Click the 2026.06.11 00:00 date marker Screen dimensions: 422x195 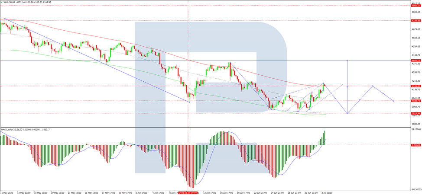pos(188,193)
